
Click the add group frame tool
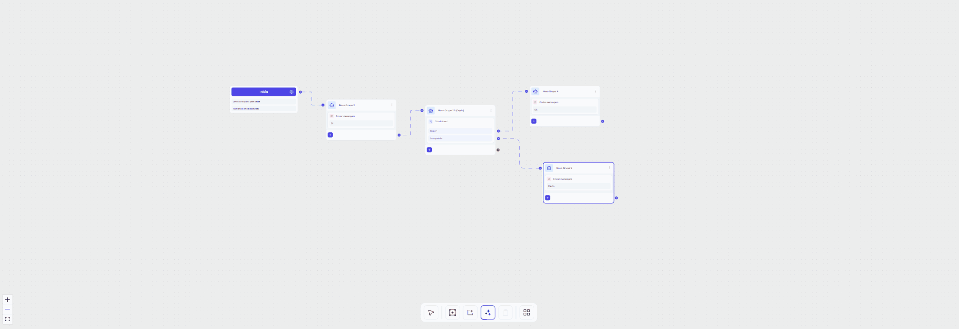(453, 312)
